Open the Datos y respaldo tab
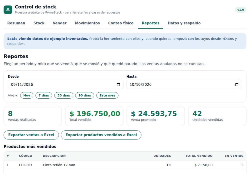Image resolution: width=250 pixels, height=173 pixels. [x=184, y=23]
